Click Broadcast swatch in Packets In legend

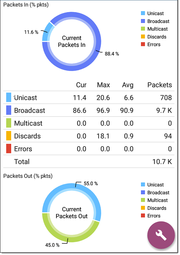[143, 21]
